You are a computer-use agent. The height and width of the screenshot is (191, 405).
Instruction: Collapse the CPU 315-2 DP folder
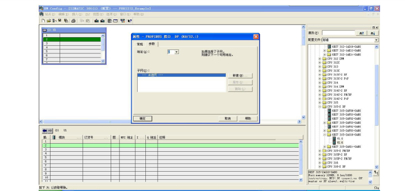tap(320, 106)
